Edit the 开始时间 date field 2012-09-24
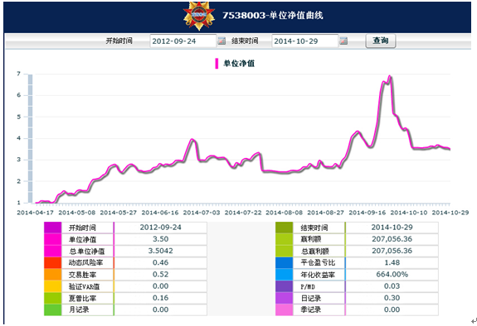The width and height of the screenshot is (477, 326). click(x=183, y=41)
